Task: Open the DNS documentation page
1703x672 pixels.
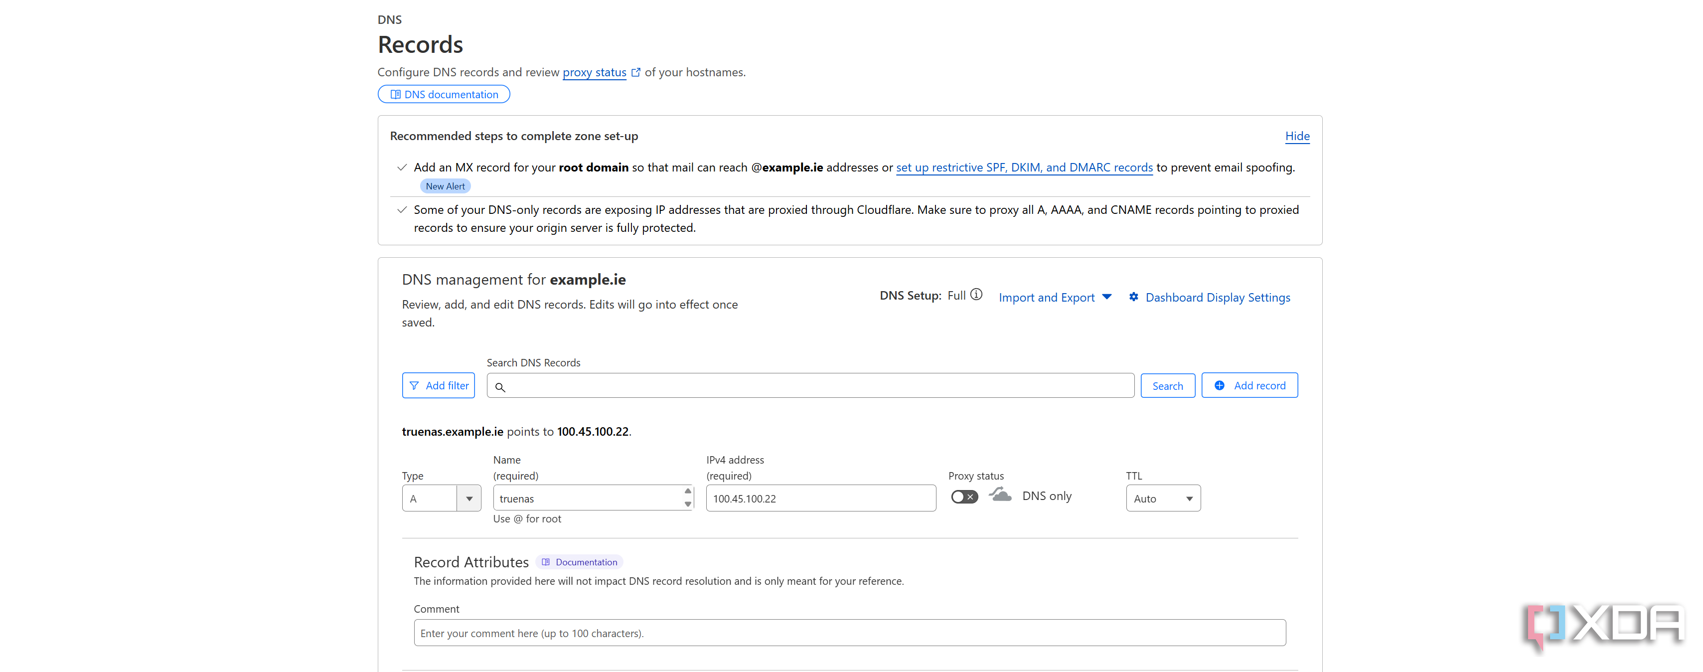Action: [443, 94]
